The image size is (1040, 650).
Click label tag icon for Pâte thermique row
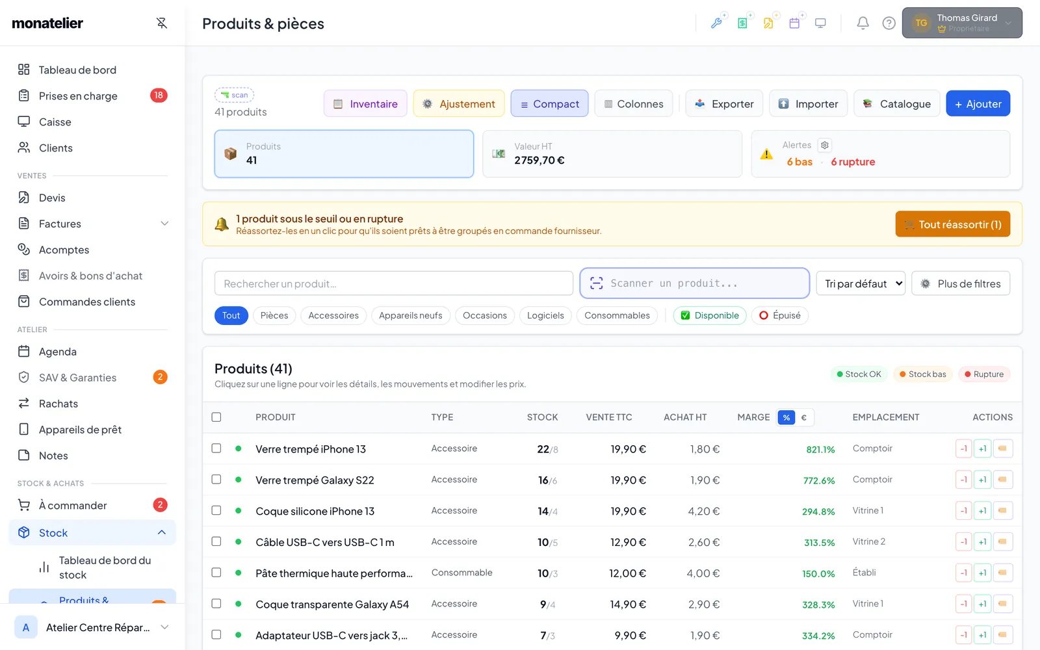pyautogui.click(x=1003, y=573)
